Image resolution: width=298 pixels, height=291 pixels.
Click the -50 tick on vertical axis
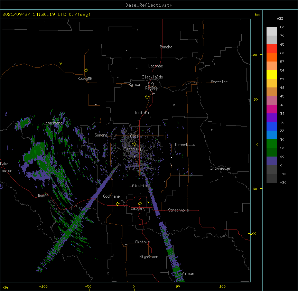click(254, 189)
